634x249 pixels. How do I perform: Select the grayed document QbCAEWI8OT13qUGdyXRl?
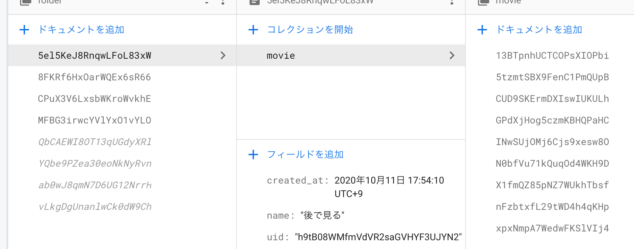[95, 142]
